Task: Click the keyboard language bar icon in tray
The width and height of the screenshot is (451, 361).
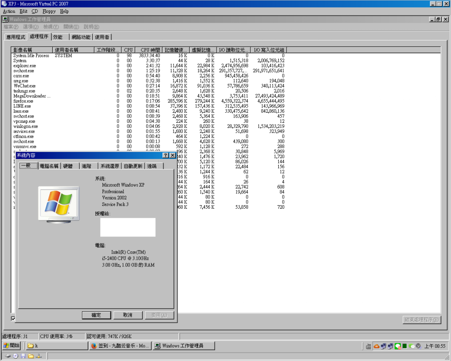Action: 369,346
